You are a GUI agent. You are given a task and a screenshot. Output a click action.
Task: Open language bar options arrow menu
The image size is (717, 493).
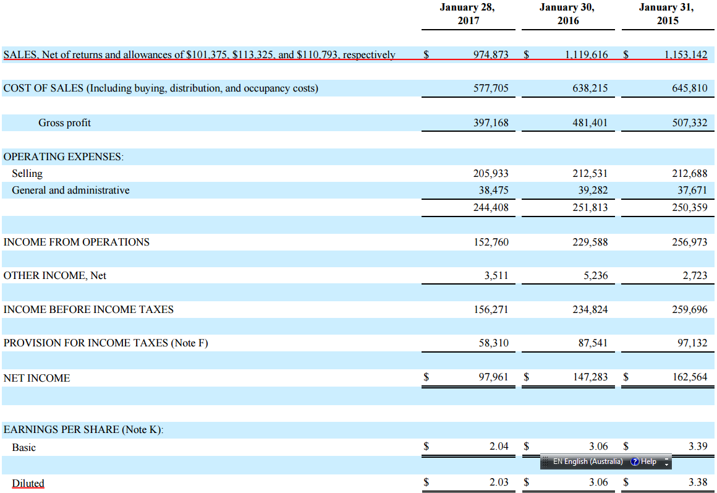[x=666, y=465]
